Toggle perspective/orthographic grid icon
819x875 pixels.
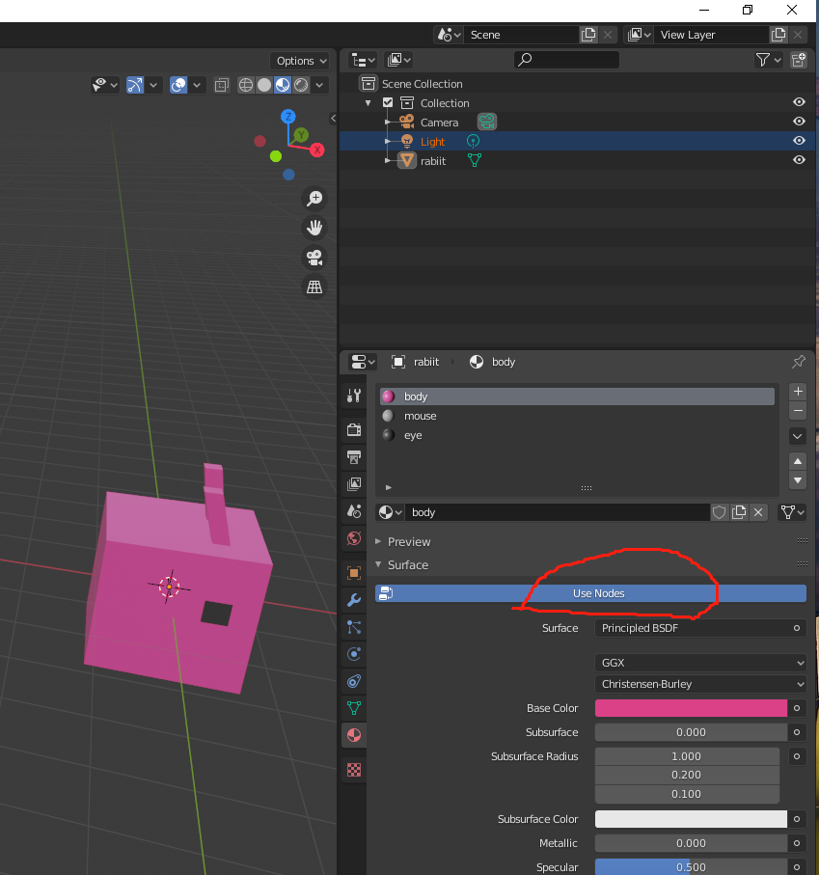(314, 287)
